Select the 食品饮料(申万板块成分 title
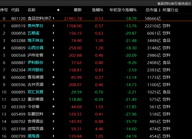 coord(174,4)
